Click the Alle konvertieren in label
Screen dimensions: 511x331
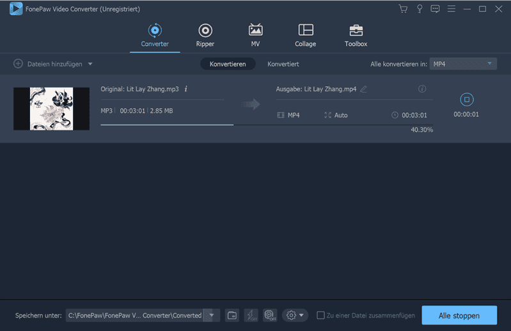pyautogui.click(x=398, y=64)
